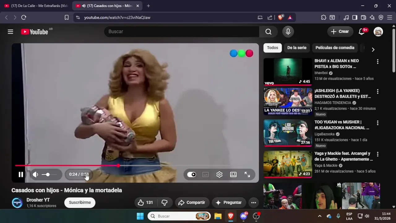Open Brave Shields lion icon
The image size is (396, 223).
pos(281,17)
